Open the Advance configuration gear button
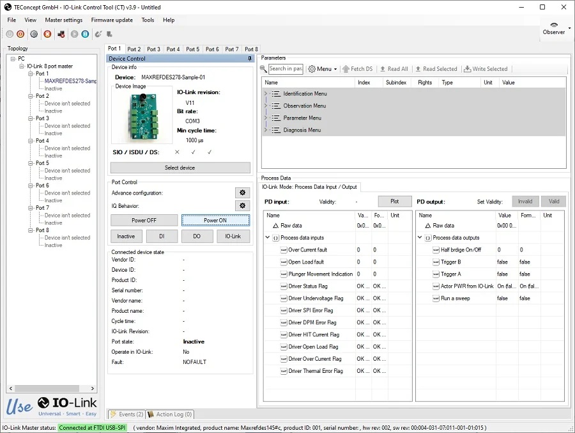 242,193
